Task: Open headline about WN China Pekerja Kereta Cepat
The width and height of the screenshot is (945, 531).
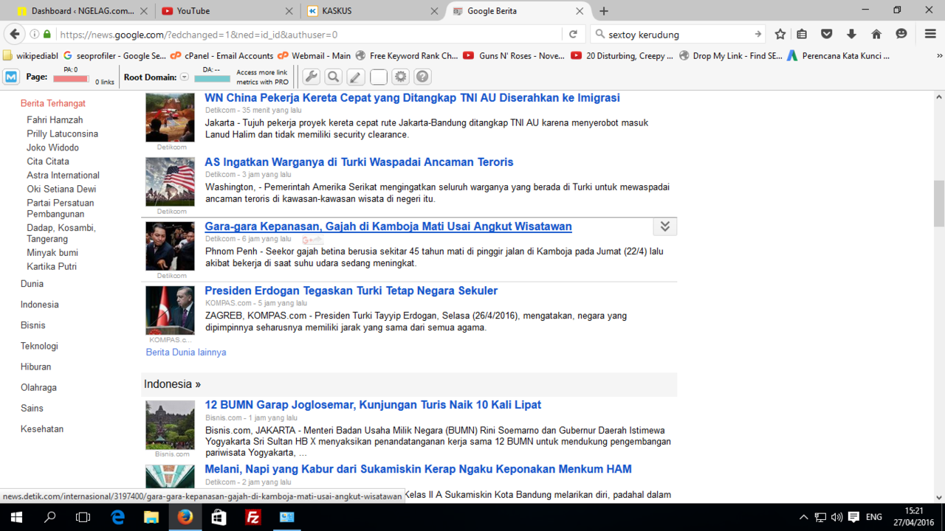Action: click(x=412, y=98)
